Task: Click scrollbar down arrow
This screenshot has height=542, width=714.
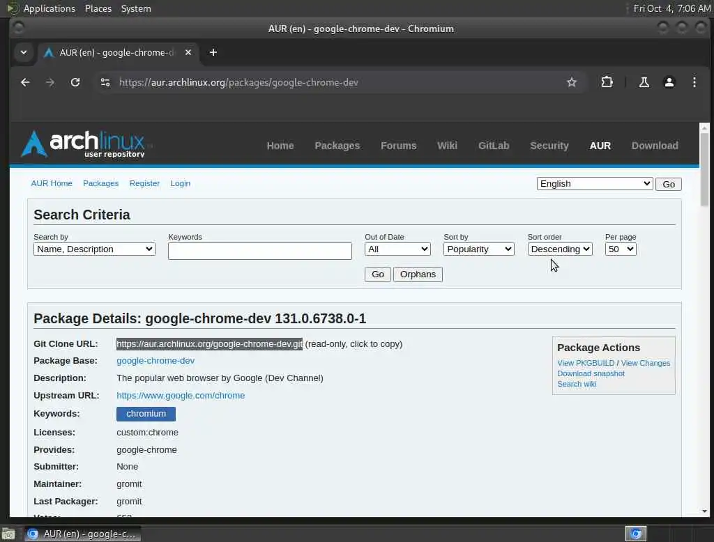Action: tap(704, 511)
